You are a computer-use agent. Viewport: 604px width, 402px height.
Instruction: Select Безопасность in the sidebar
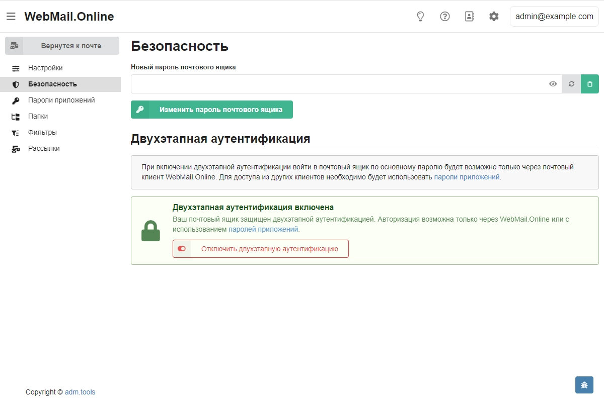pyautogui.click(x=60, y=84)
